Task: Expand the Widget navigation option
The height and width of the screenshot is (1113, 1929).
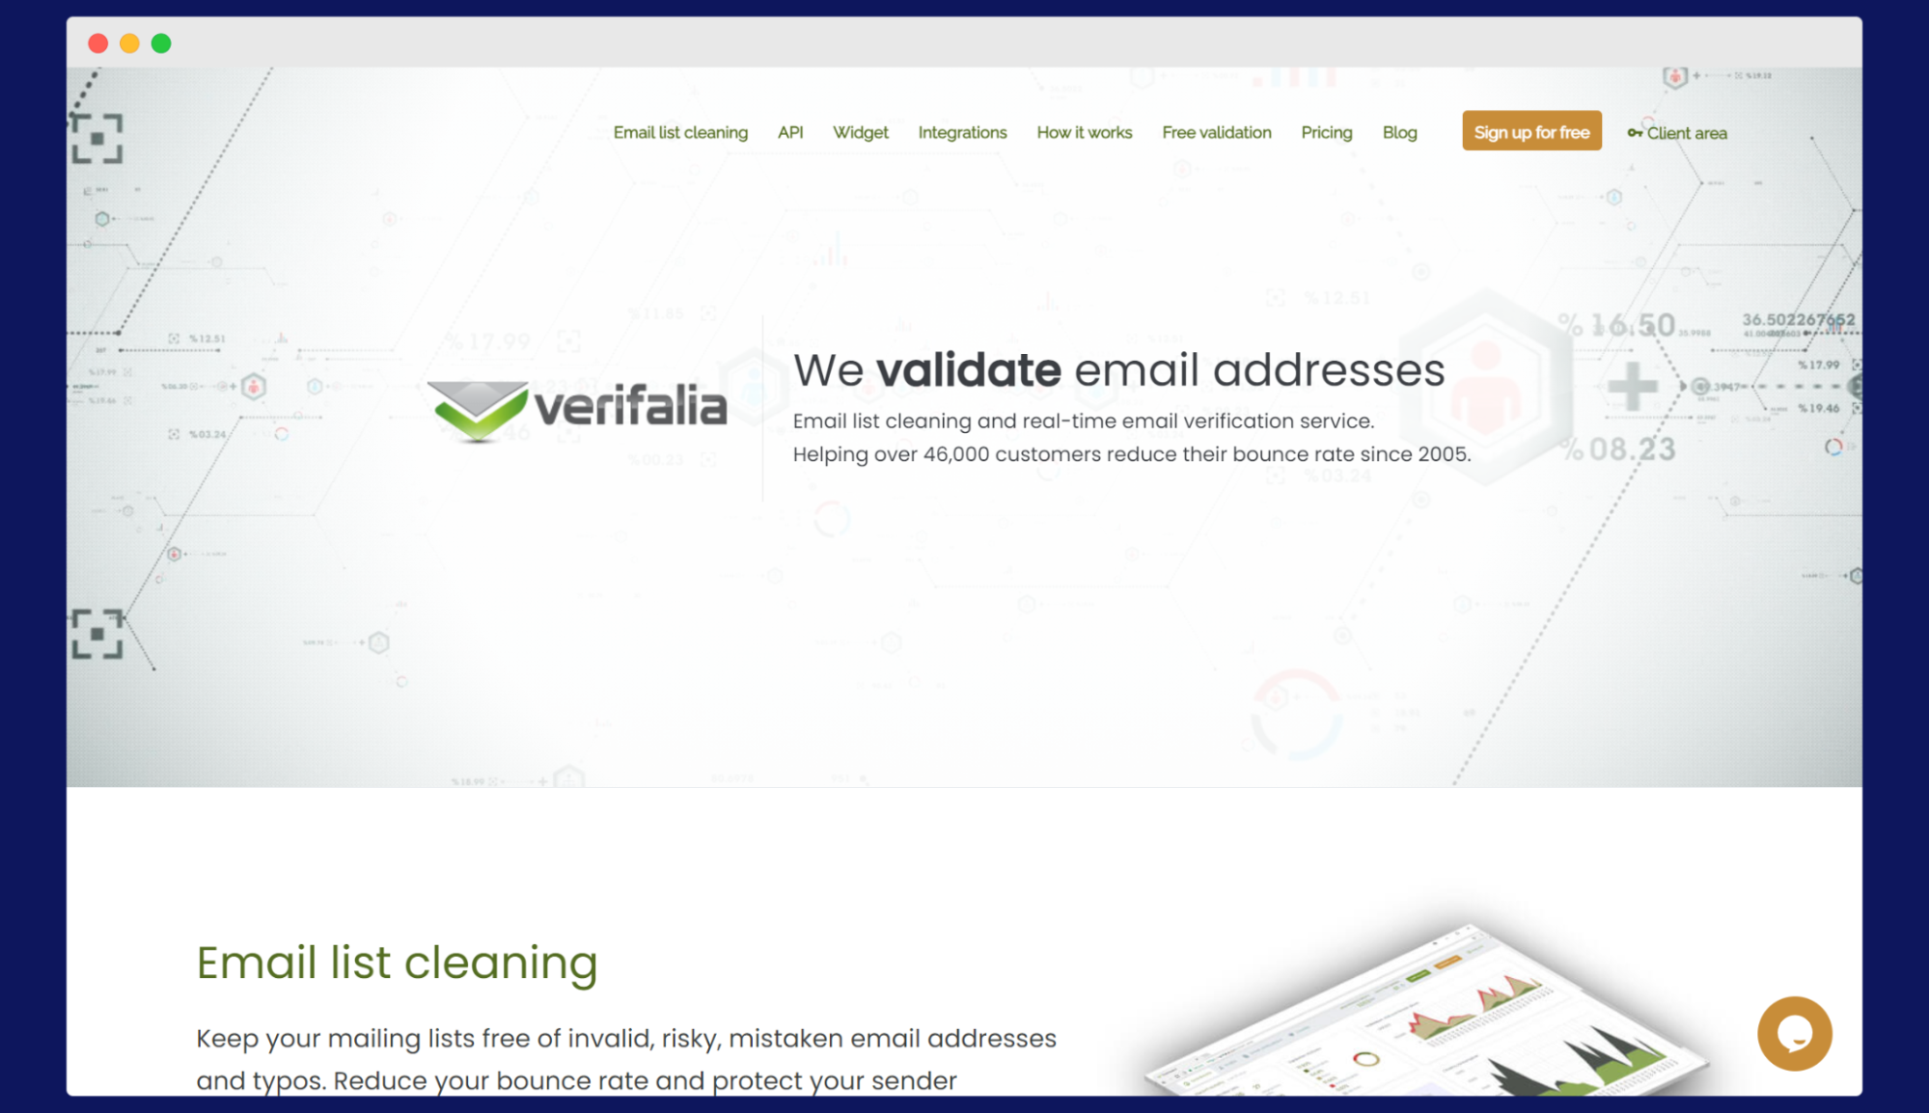Action: coord(861,131)
